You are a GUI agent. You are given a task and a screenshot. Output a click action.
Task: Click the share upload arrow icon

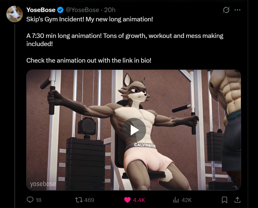click(x=237, y=200)
